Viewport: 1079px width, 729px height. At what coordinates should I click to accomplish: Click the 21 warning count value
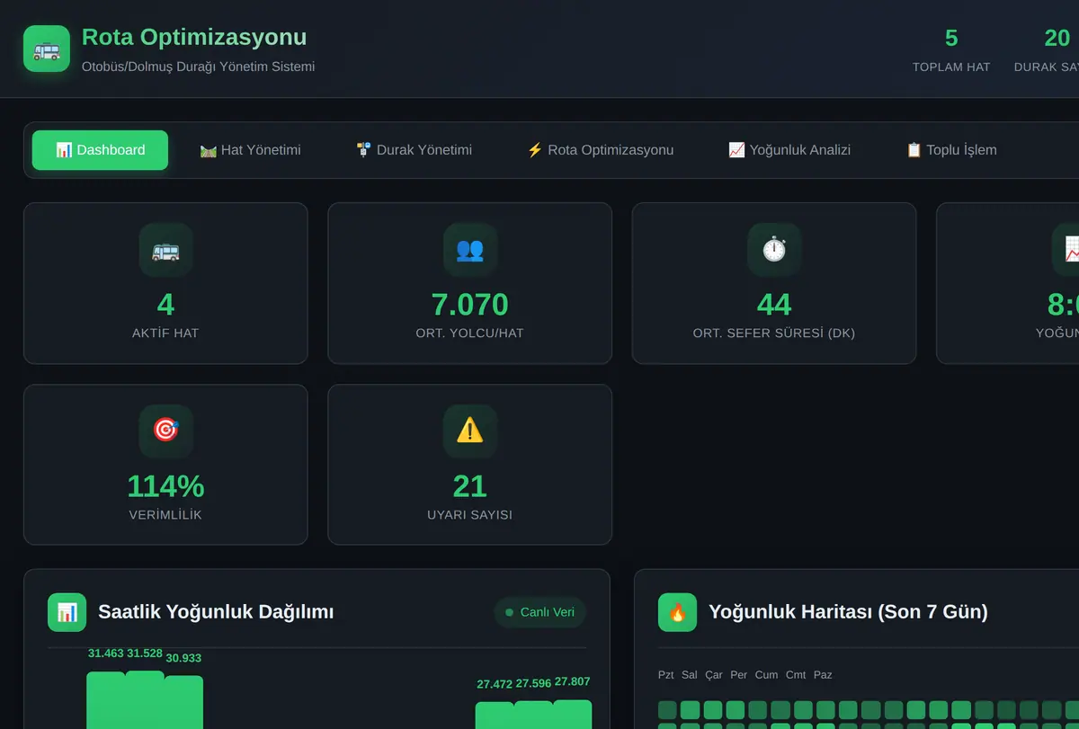pos(470,486)
